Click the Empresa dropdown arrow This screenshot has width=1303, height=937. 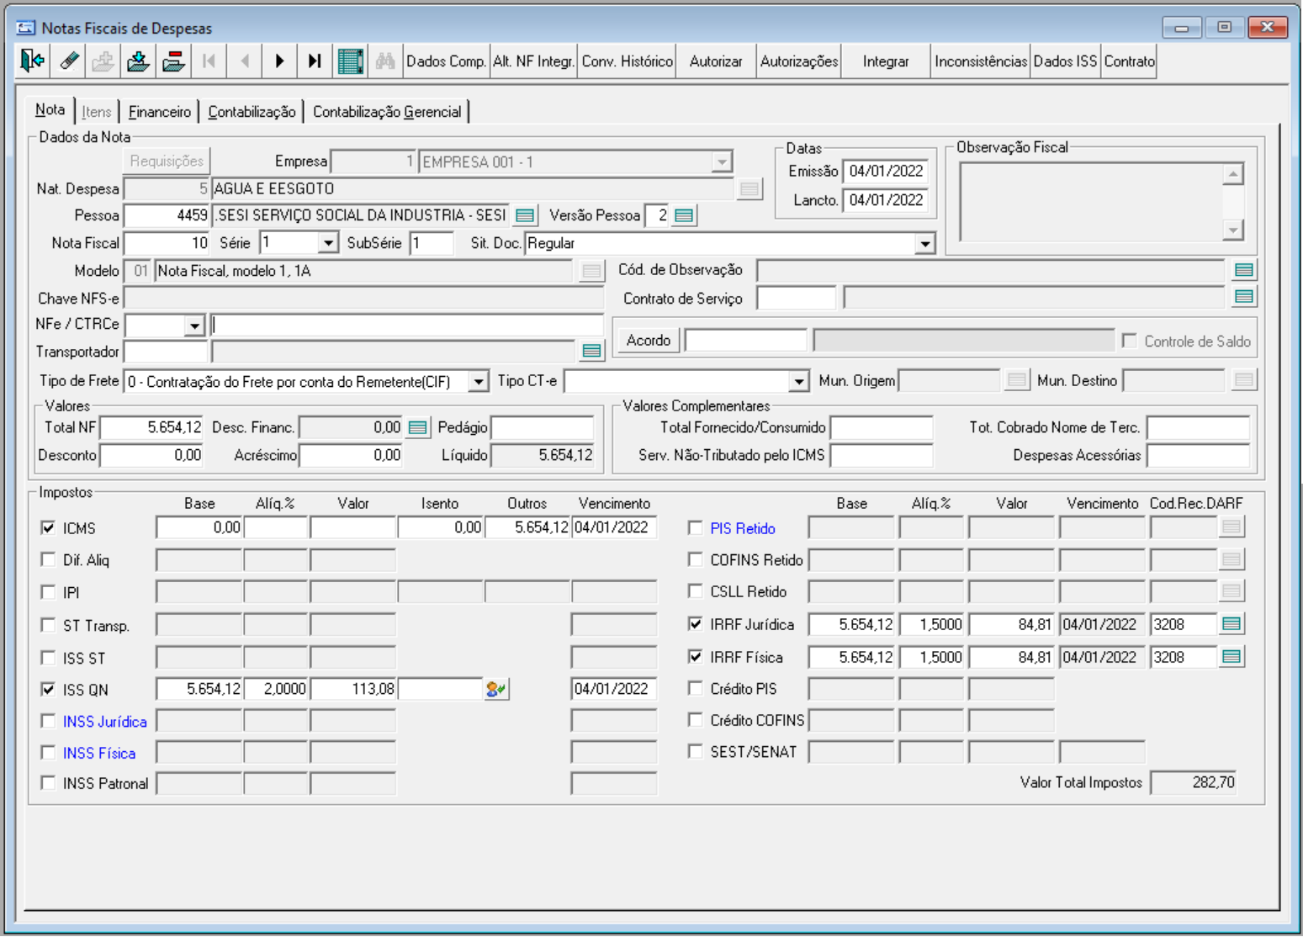[721, 161]
